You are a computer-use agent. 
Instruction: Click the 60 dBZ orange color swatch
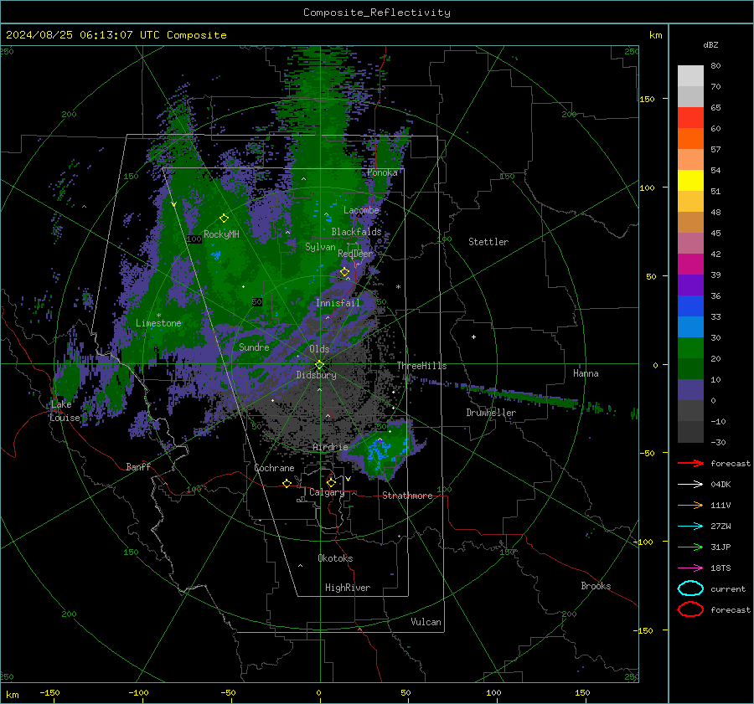[690, 138]
